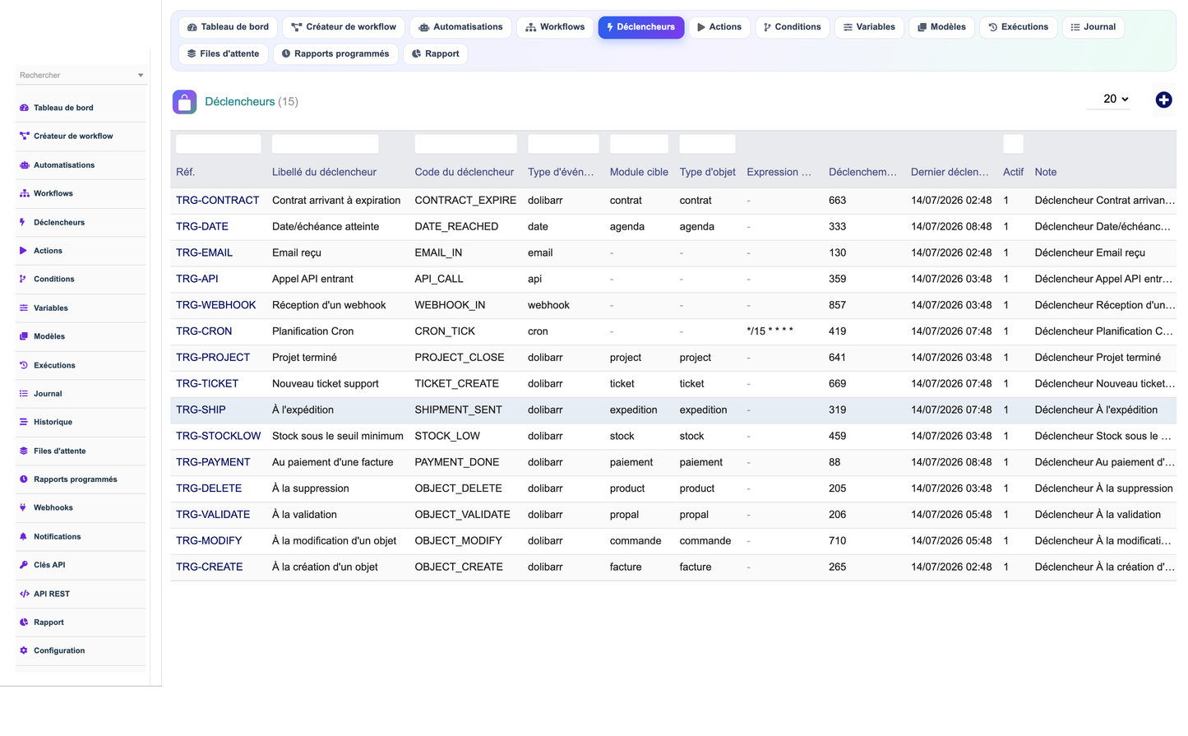
Task: Switch to Exécutions top tab
Action: pyautogui.click(x=1018, y=27)
